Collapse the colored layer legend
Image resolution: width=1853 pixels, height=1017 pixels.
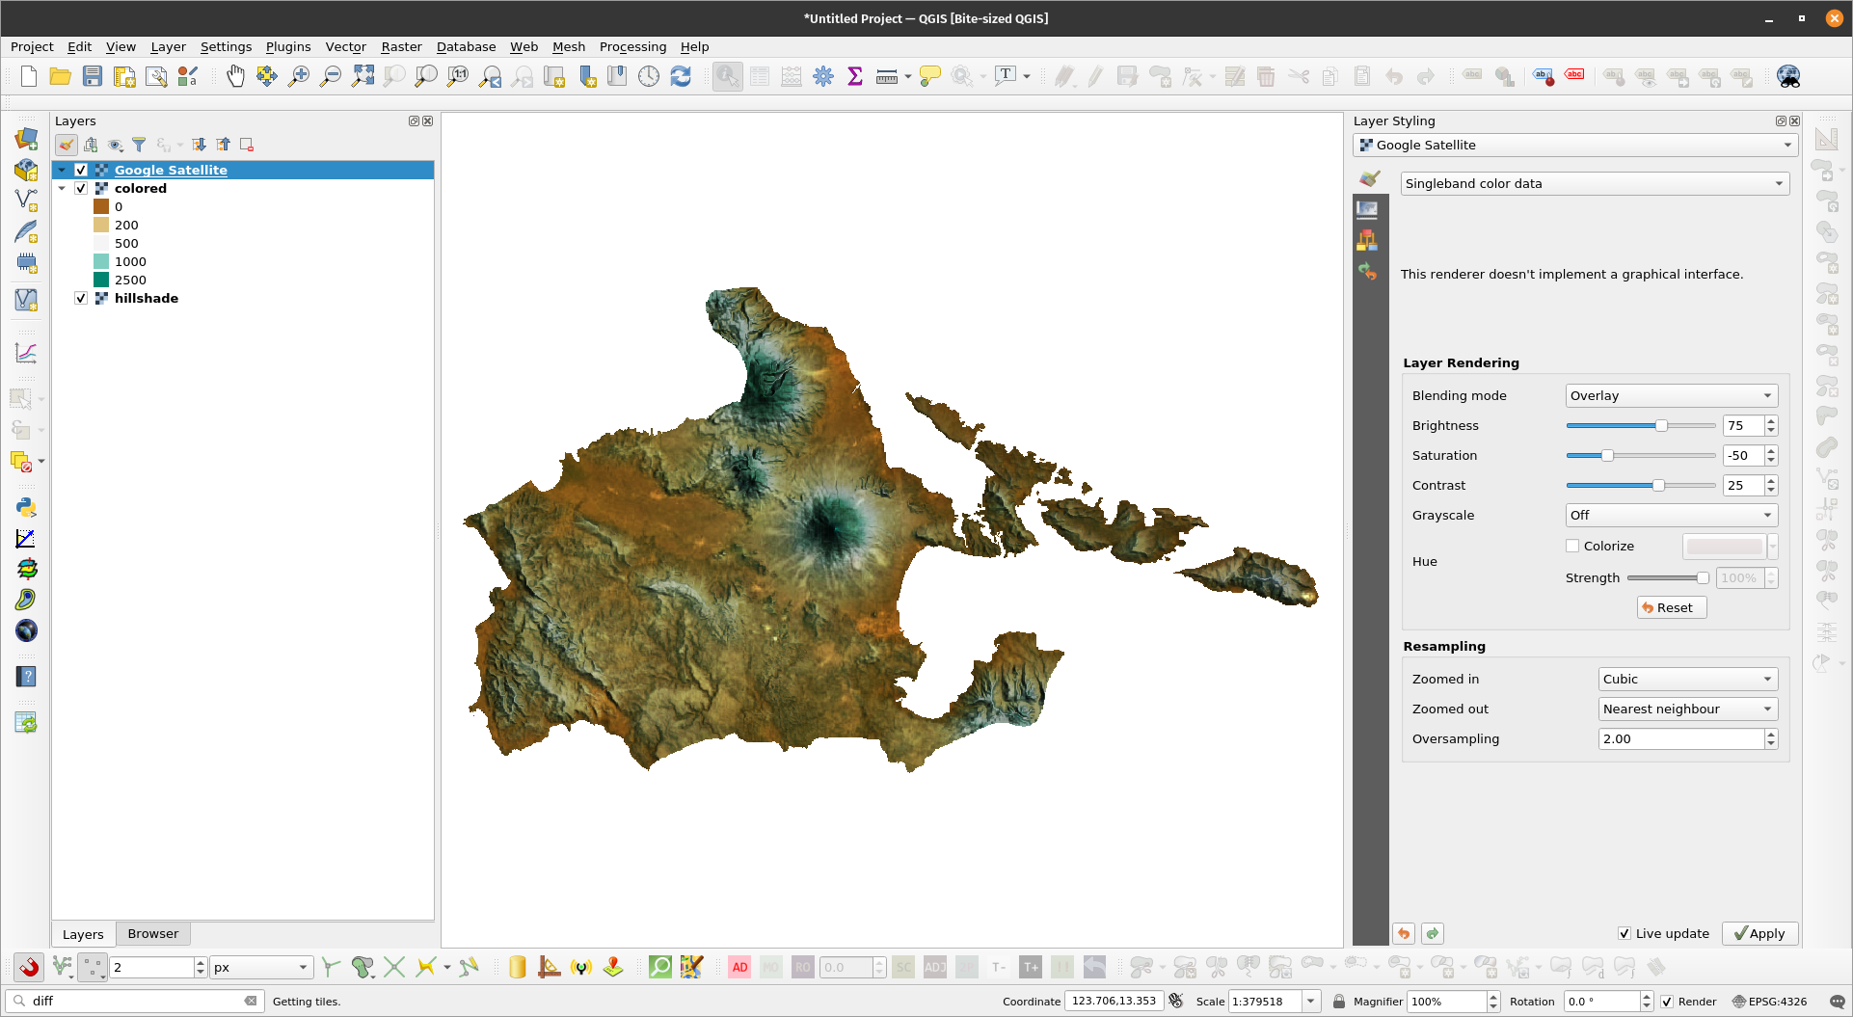pos(63,188)
